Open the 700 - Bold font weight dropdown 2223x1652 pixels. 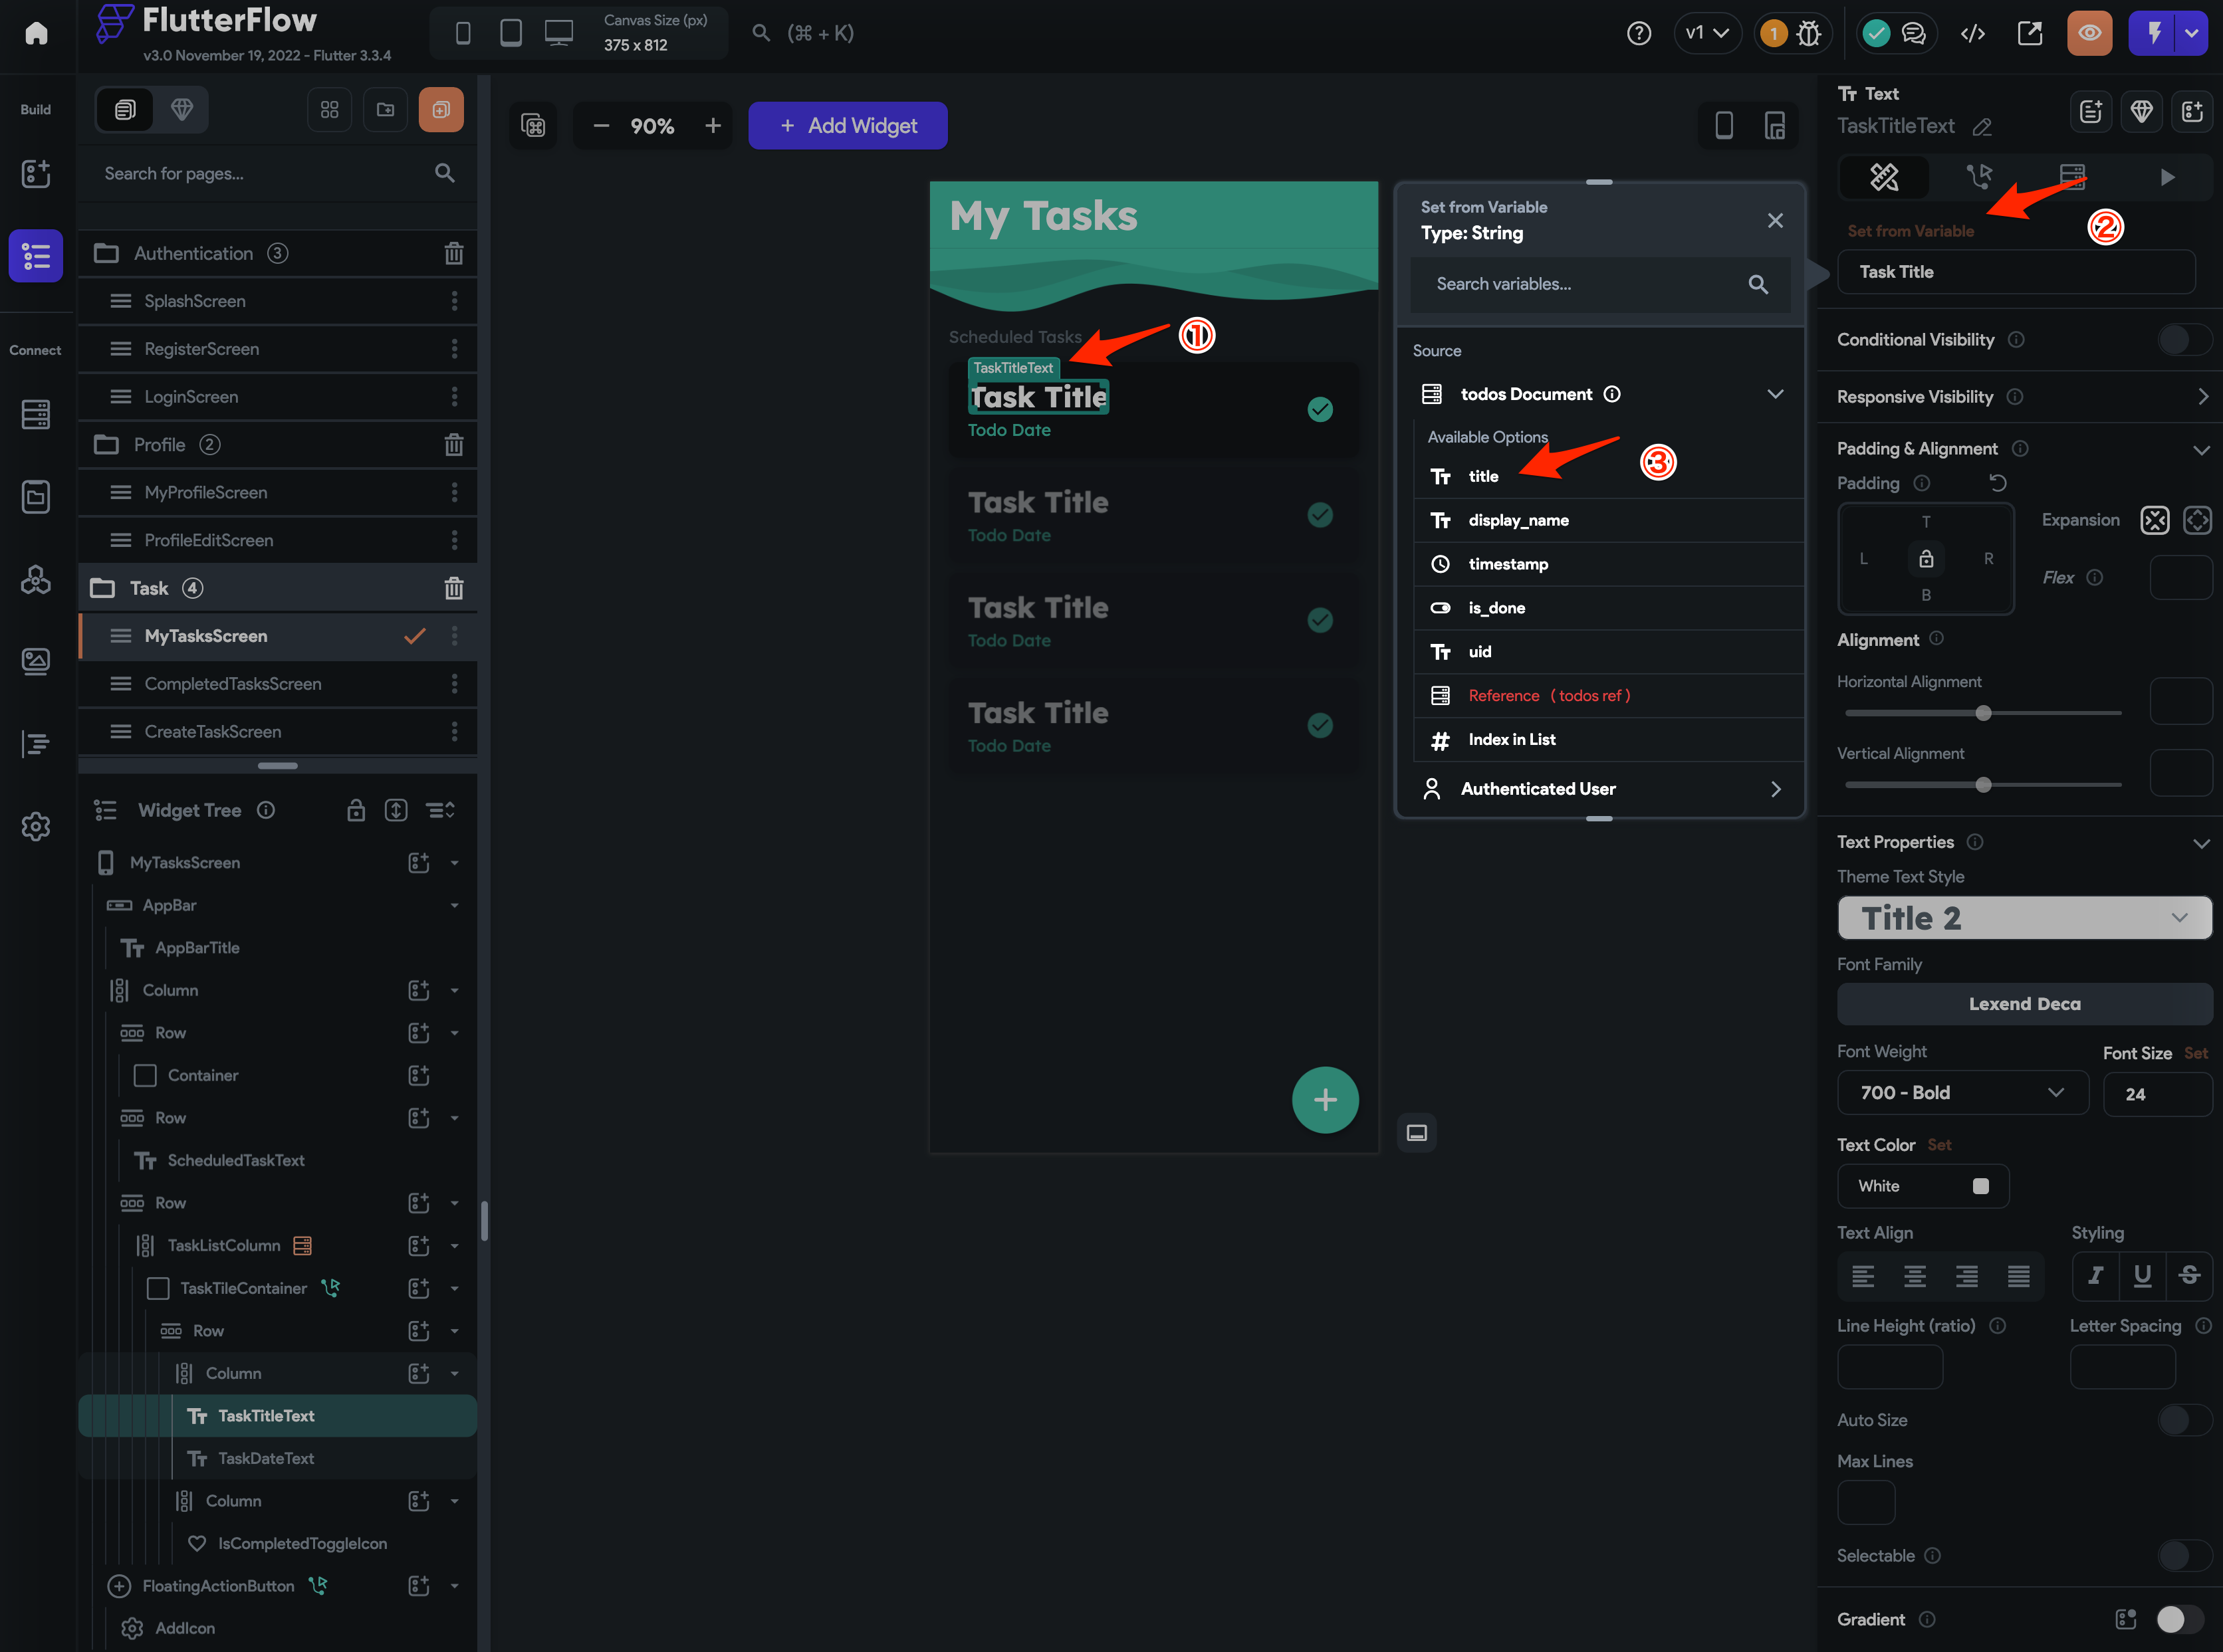[1962, 1092]
